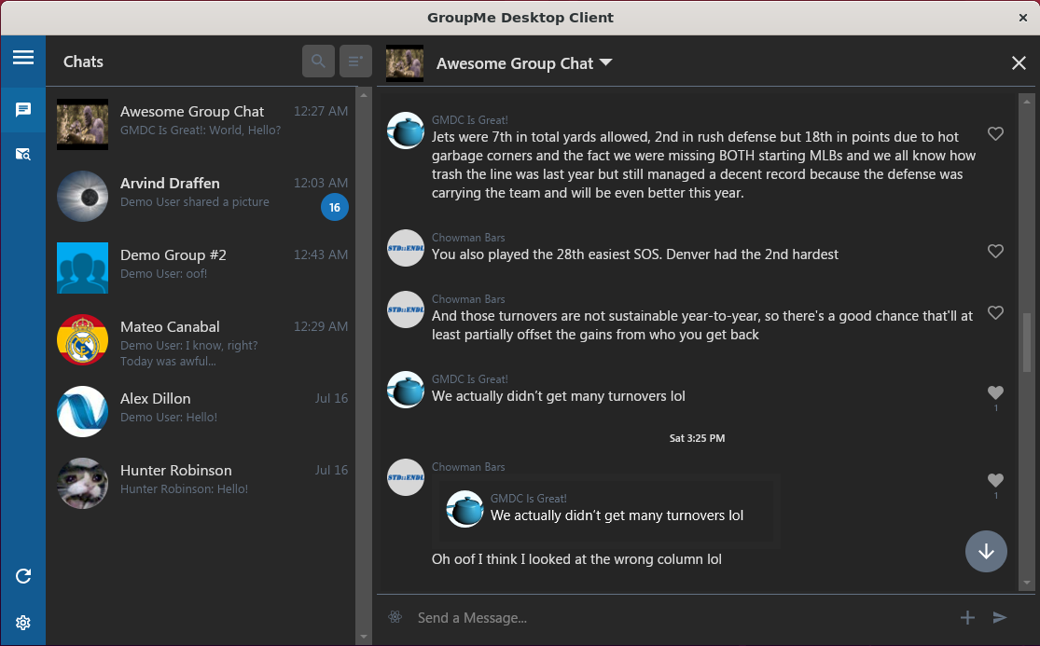Click Awesome Group Chat list avatar

click(x=82, y=124)
